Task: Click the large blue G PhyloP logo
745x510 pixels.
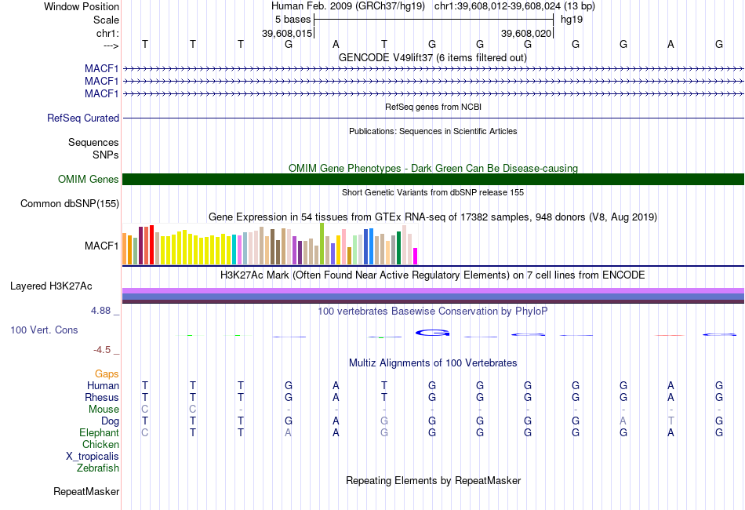Action: (x=432, y=333)
